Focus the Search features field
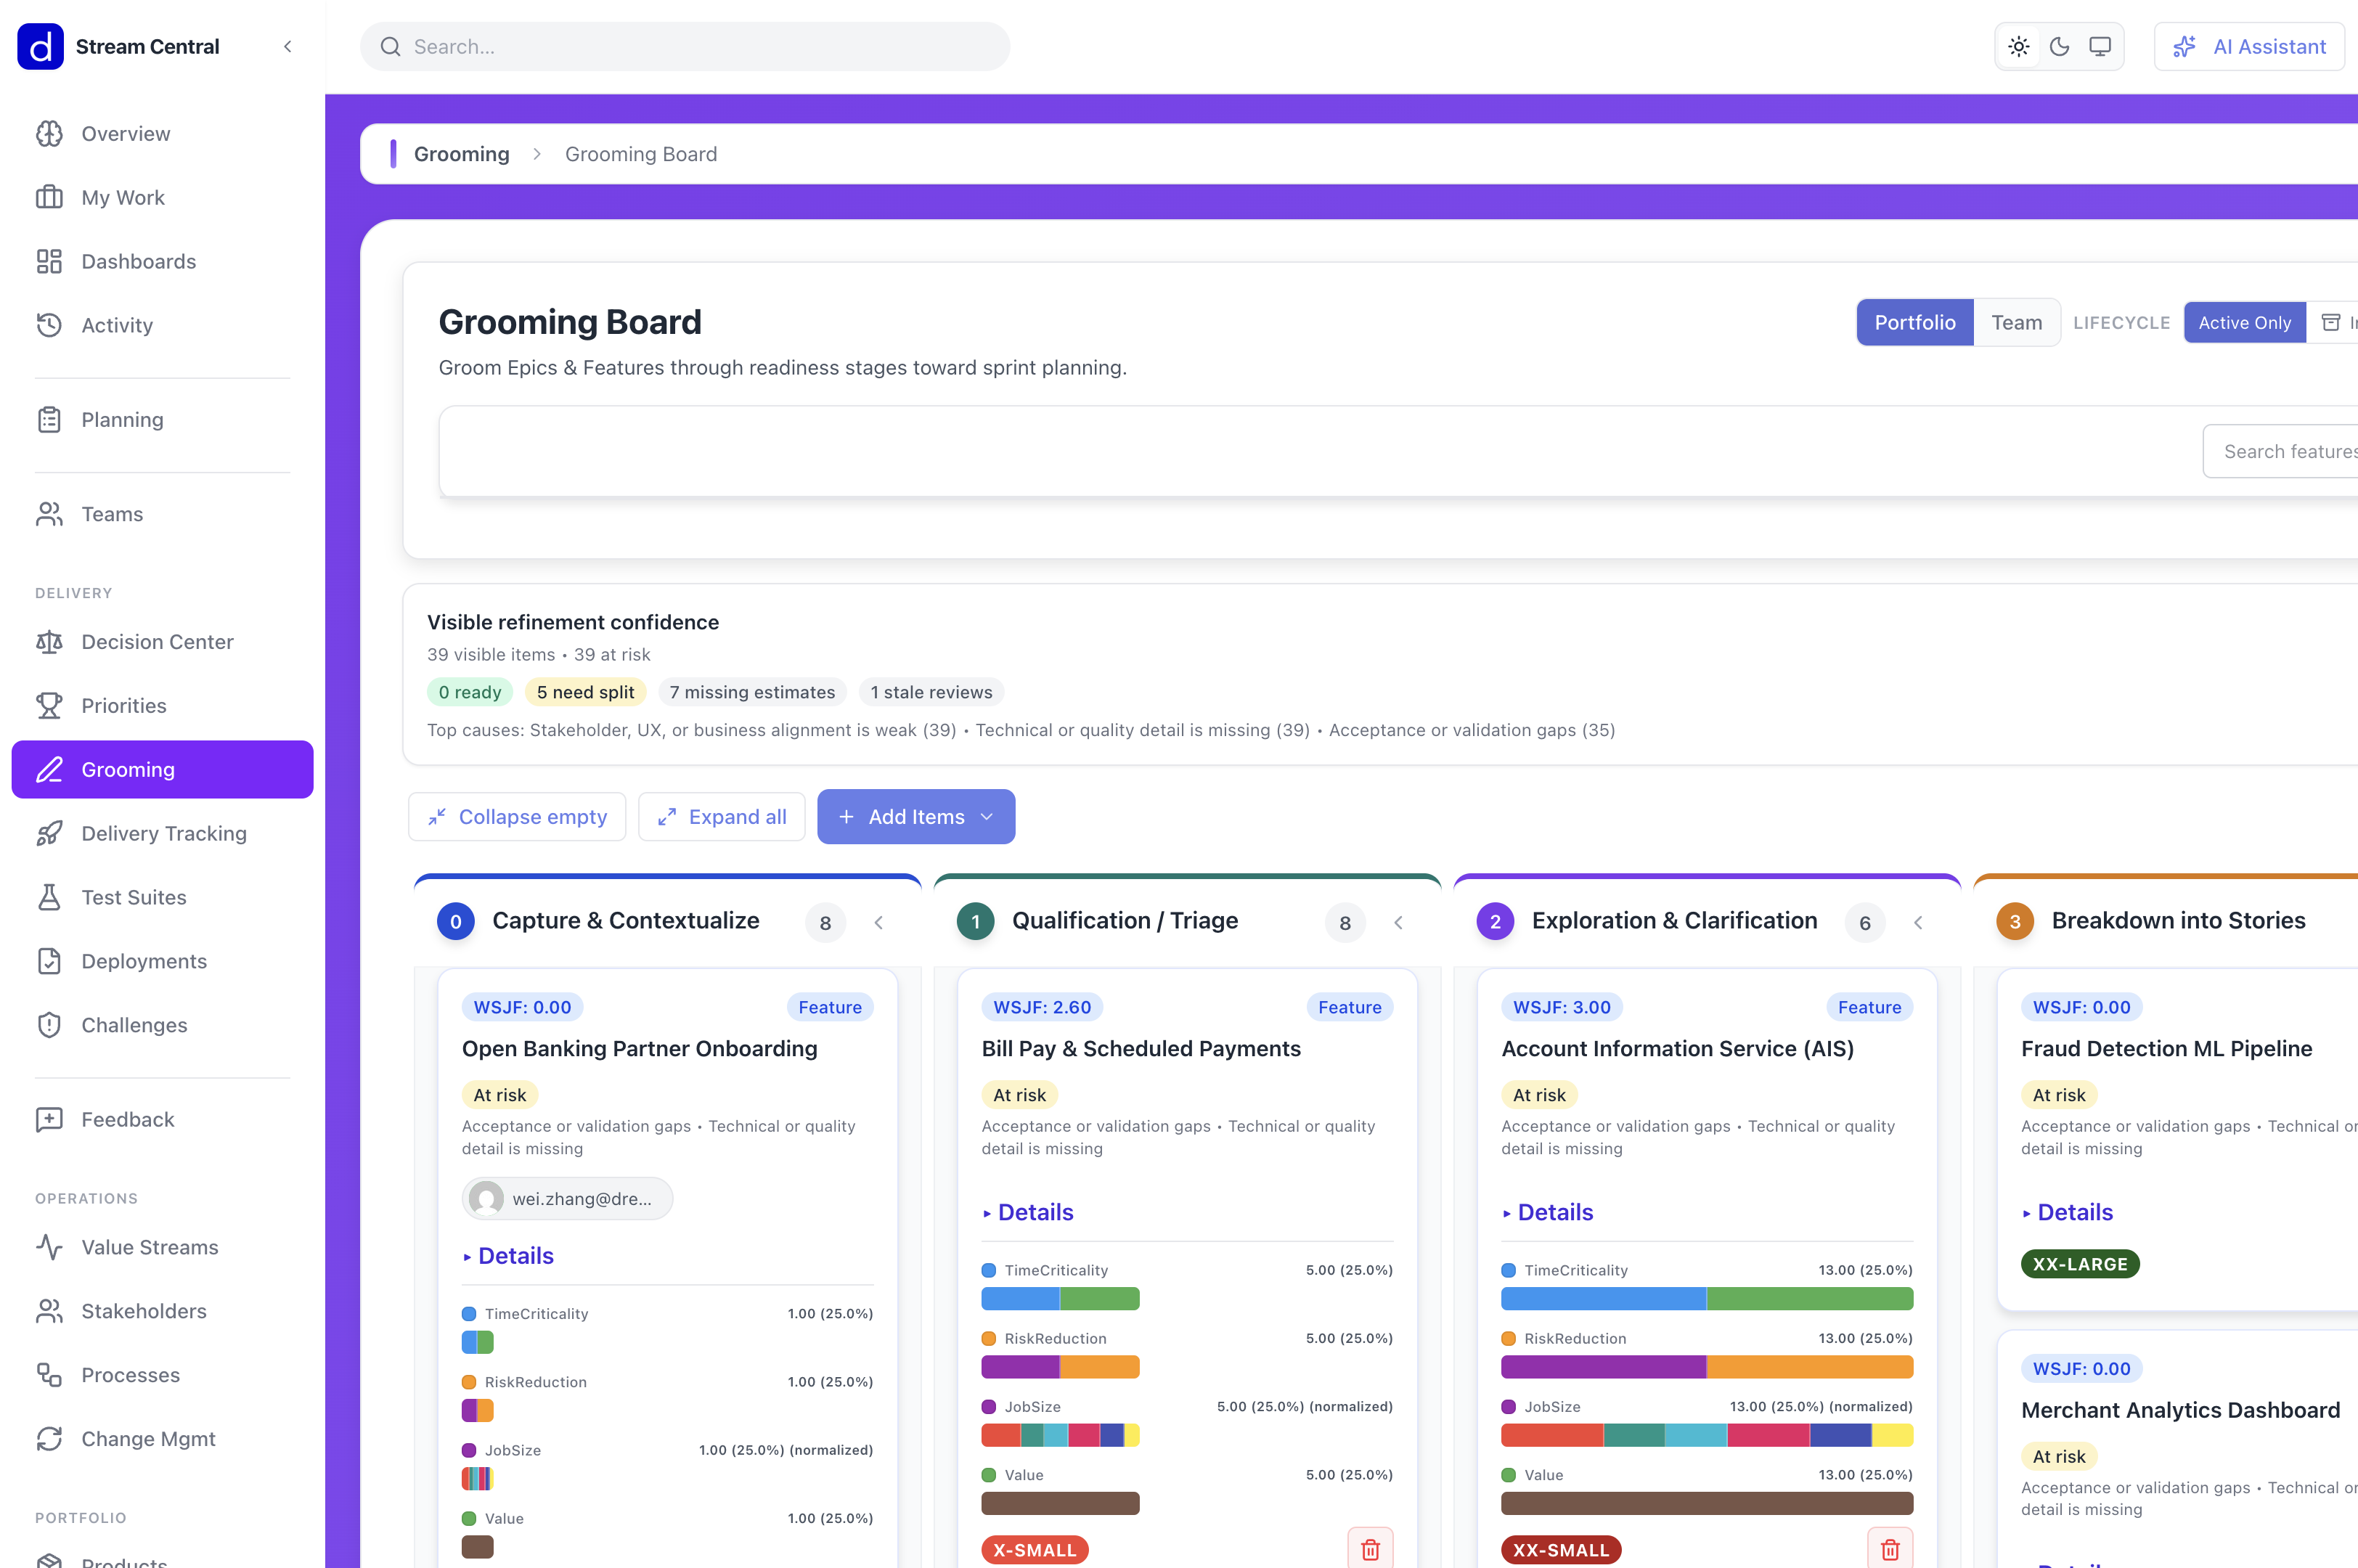This screenshot has height=1568, width=2358. coord(2281,451)
